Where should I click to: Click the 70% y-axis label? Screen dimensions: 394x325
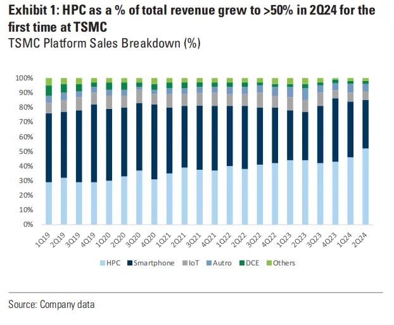(x=26, y=122)
